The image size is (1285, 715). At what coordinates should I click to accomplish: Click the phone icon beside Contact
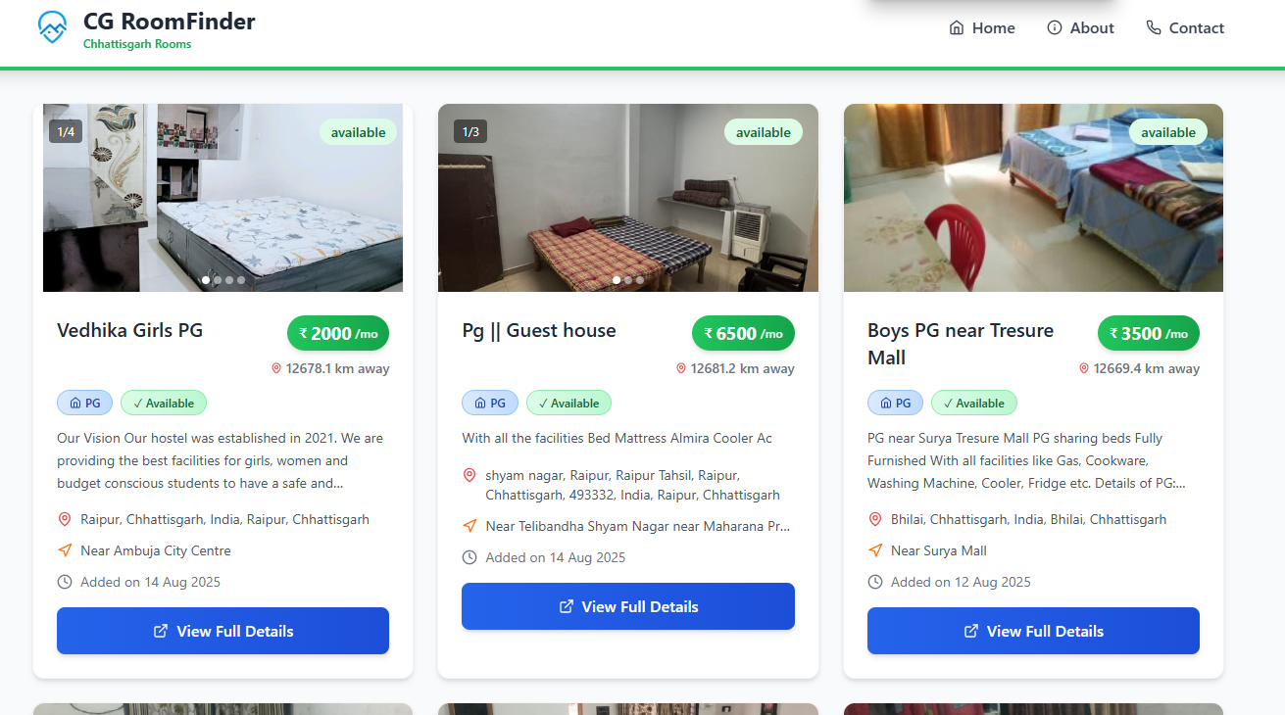[x=1154, y=28]
